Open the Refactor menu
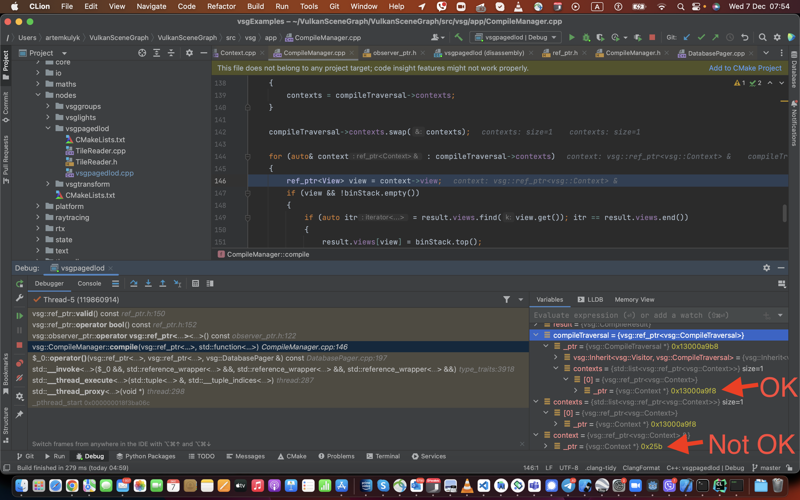The height and width of the screenshot is (500, 800). [x=221, y=6]
